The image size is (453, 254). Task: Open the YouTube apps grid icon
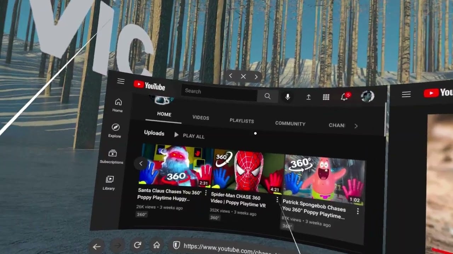tap(326, 97)
